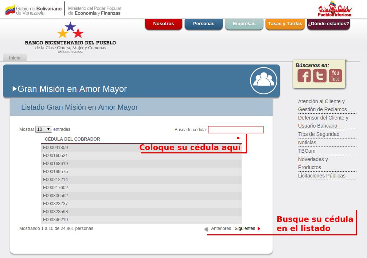
Task: Click the Gran Misión en Amor Mayor heading
Action: coord(72,89)
